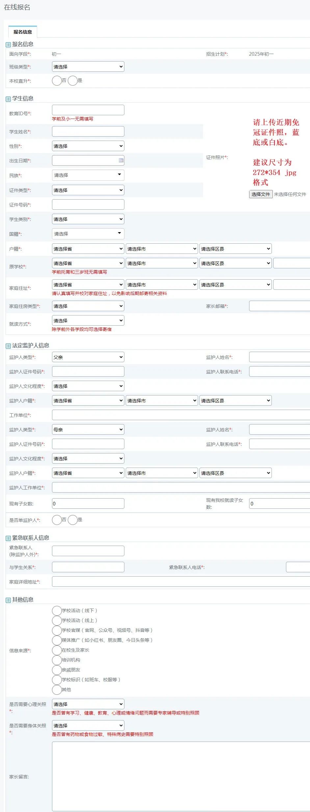310x812 pixels.
Task: Click the 家长留言 text area
Action: coord(181,776)
